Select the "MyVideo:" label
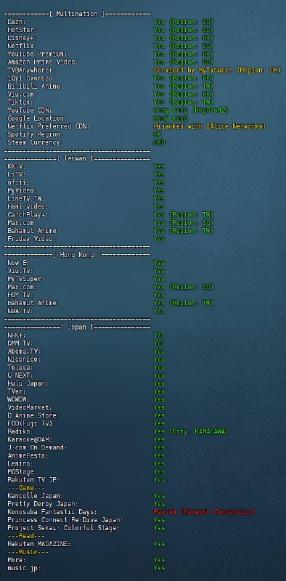This screenshot has width=286, height=581. pyautogui.click(x=23, y=190)
